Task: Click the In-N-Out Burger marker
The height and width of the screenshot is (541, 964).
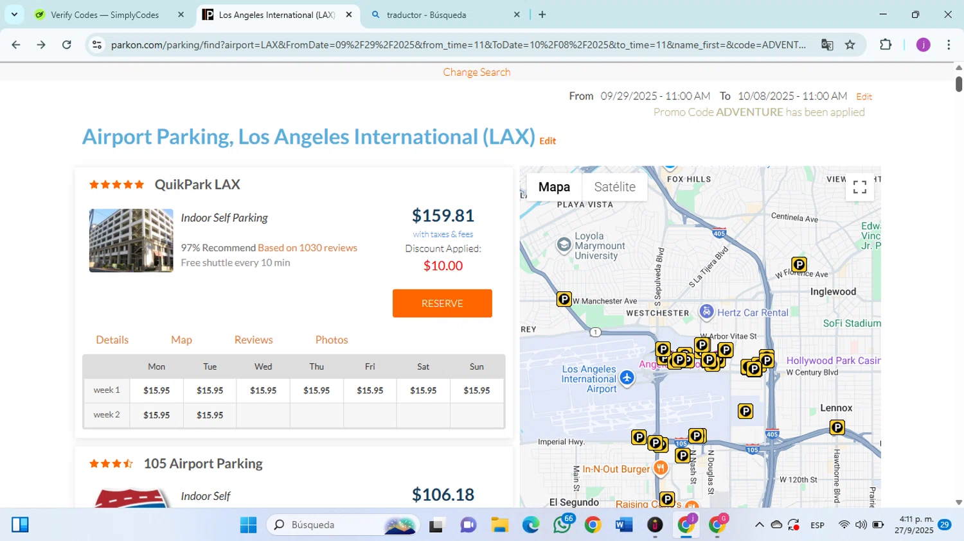Action: [661, 468]
